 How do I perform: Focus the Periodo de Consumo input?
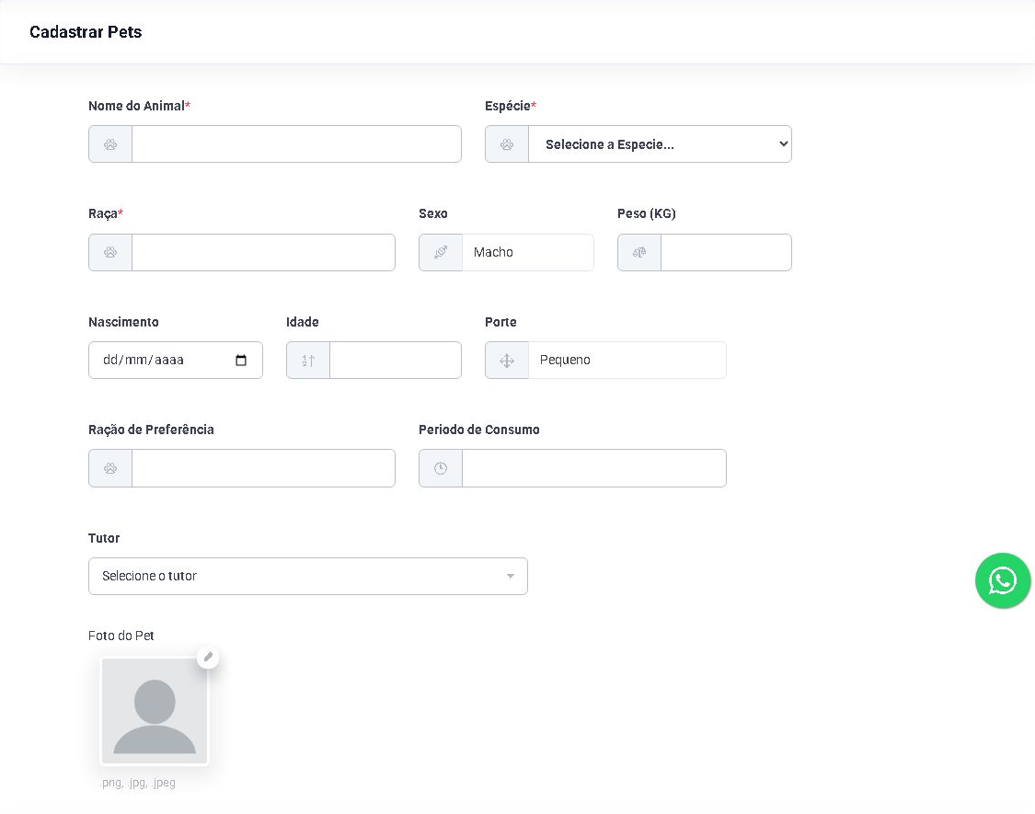click(594, 468)
